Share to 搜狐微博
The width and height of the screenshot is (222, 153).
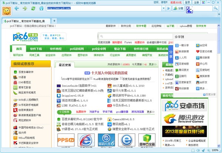click(x=203, y=76)
